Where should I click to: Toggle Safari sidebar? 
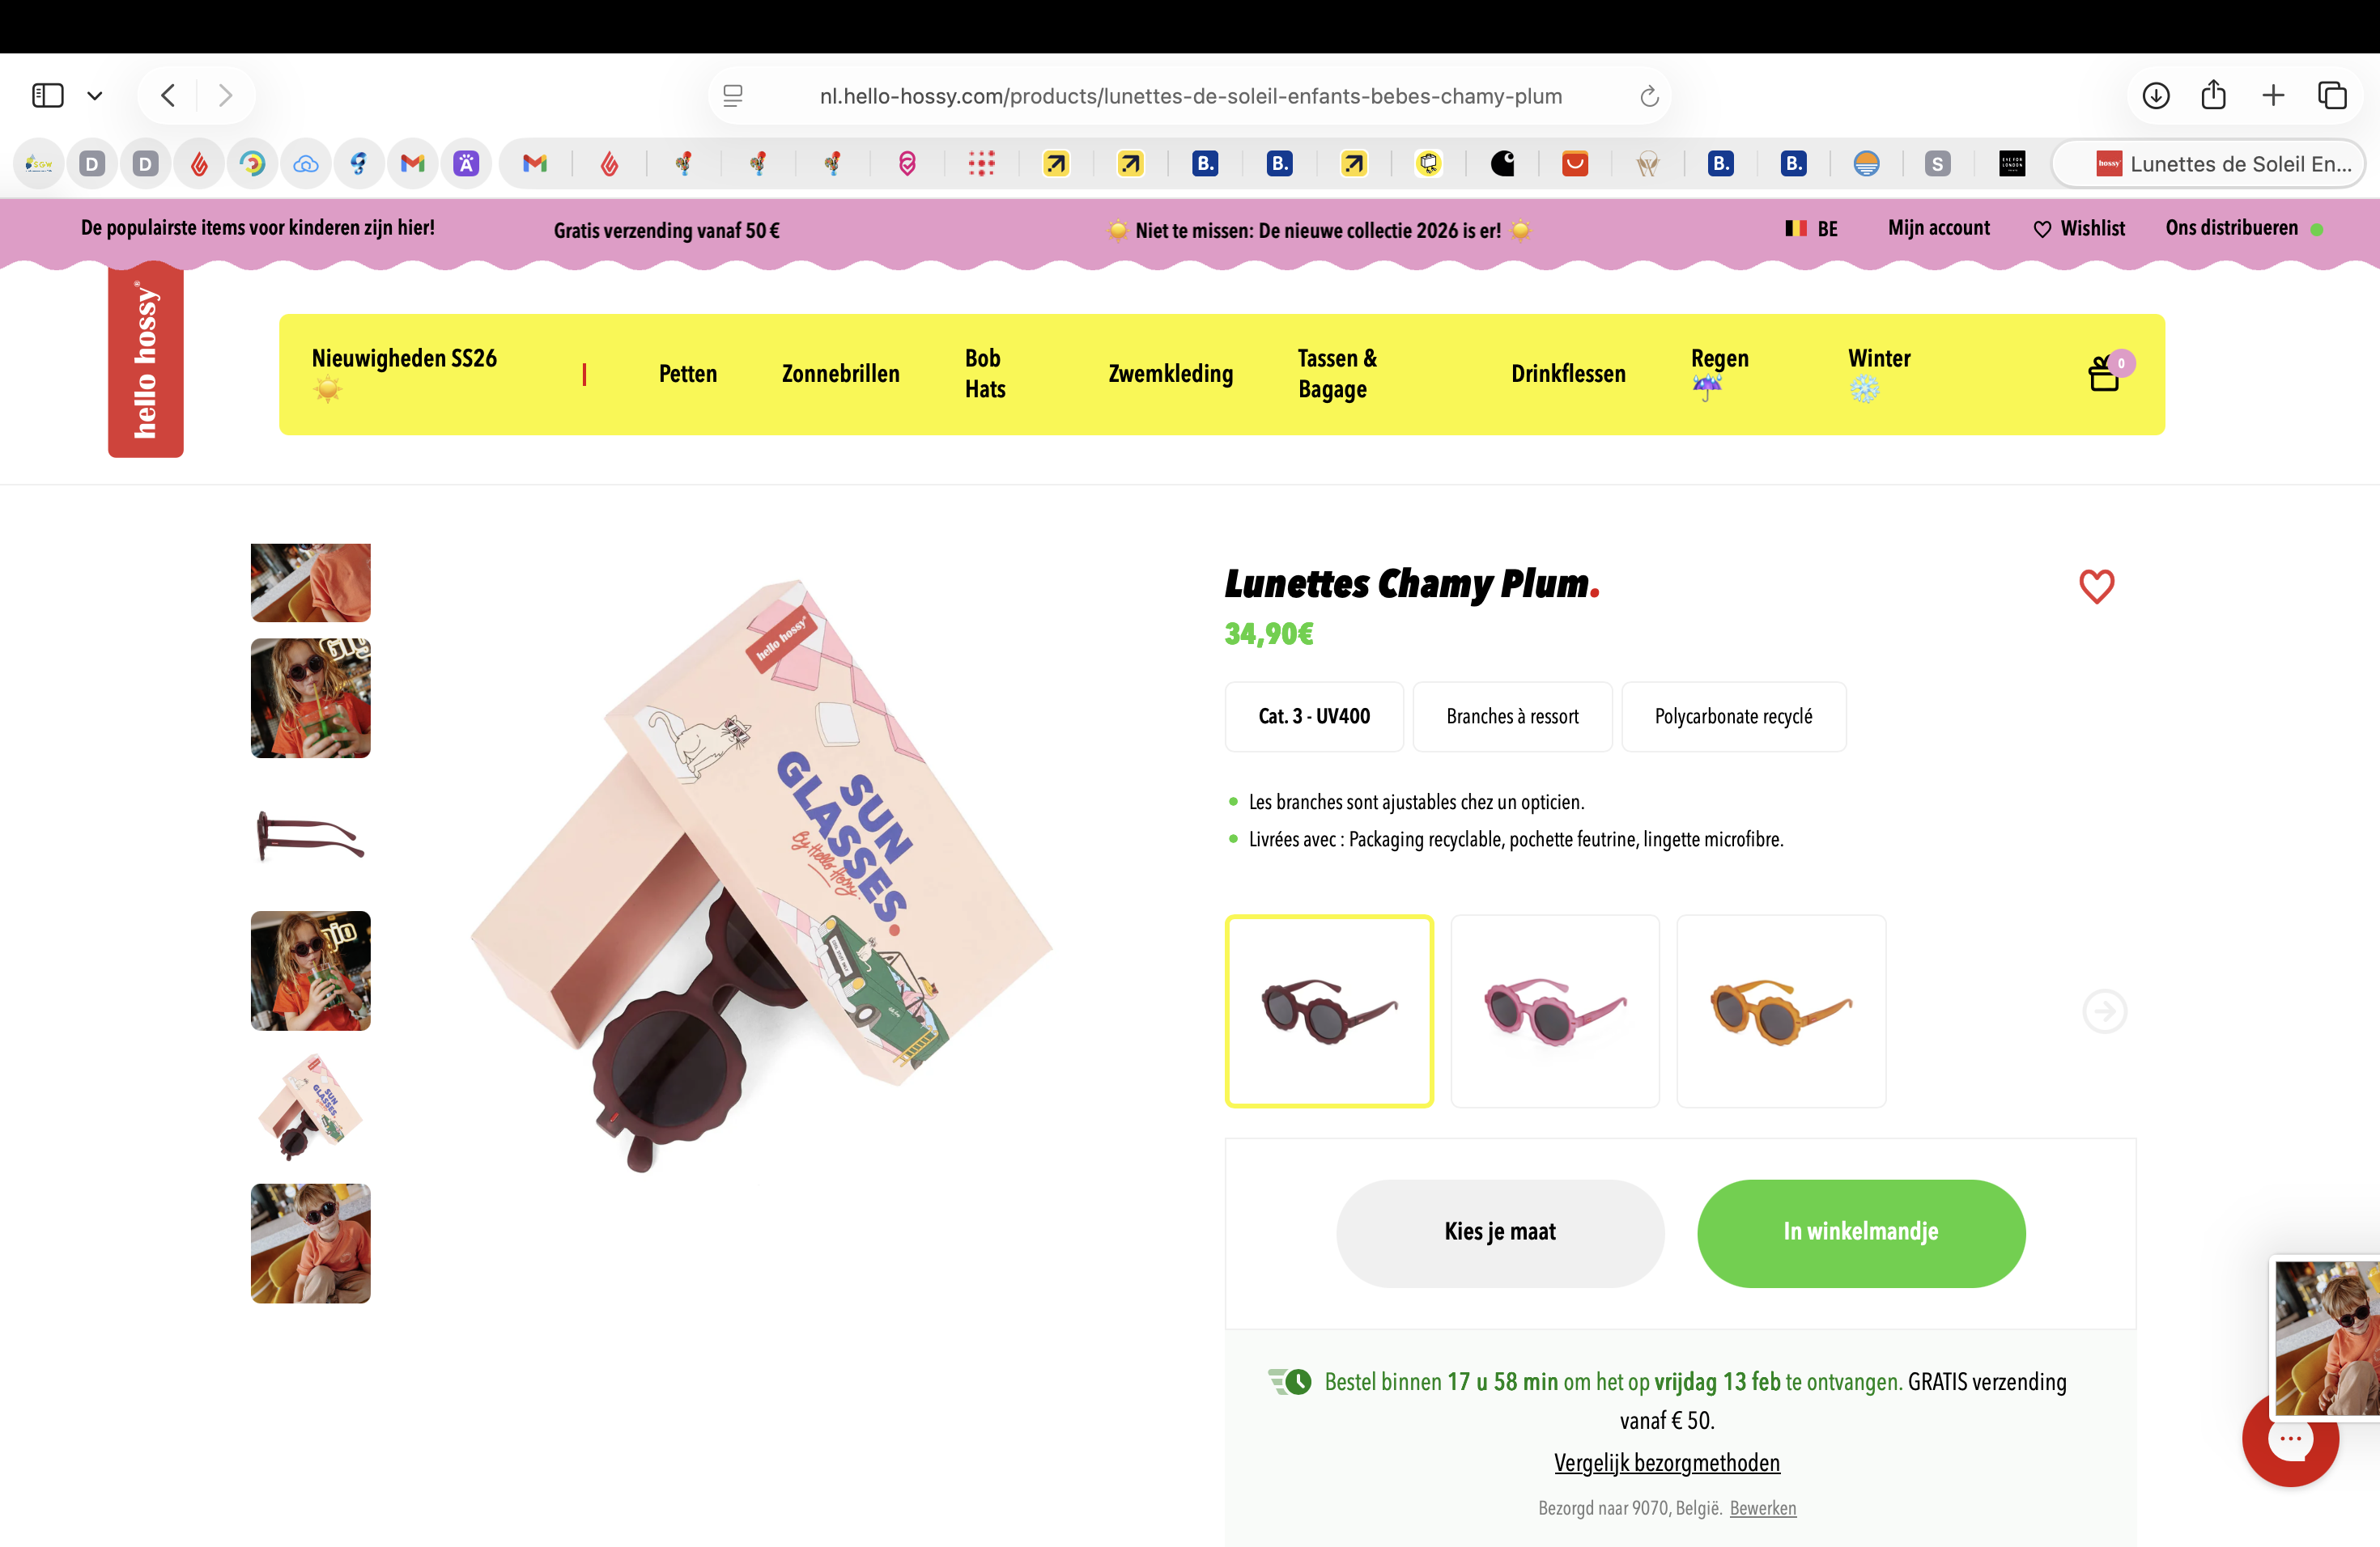(x=47, y=96)
